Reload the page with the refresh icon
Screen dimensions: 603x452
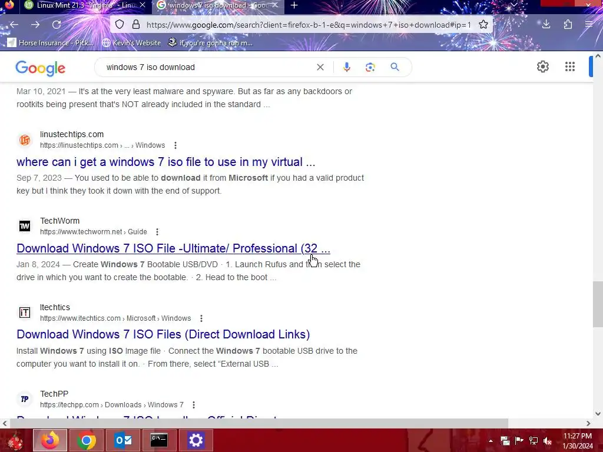pos(57,25)
